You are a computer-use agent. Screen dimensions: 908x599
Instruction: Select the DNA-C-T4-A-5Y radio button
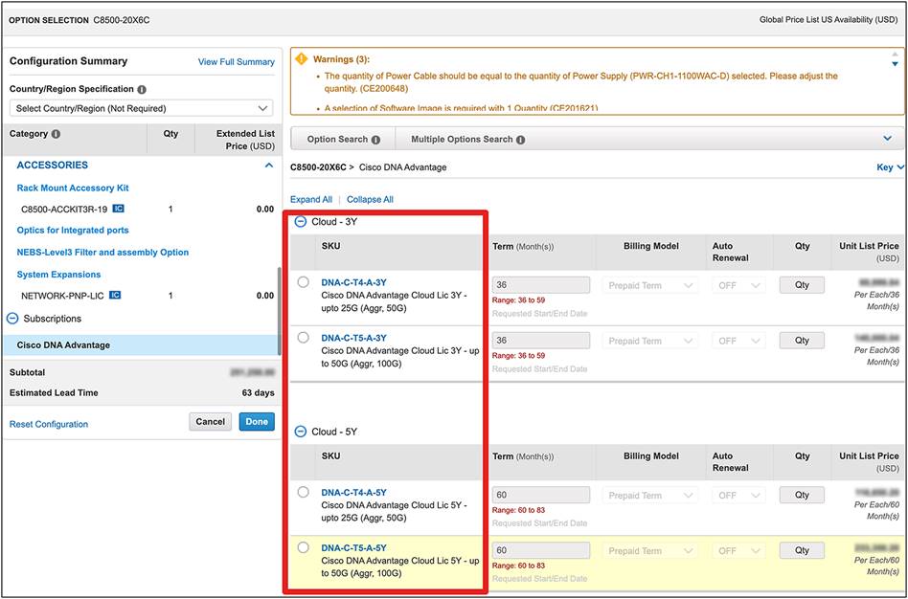click(x=303, y=492)
